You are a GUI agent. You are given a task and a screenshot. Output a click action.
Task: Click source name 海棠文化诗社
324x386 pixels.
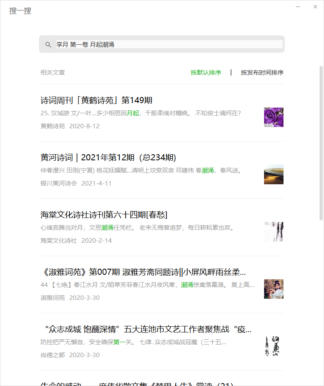(59, 241)
